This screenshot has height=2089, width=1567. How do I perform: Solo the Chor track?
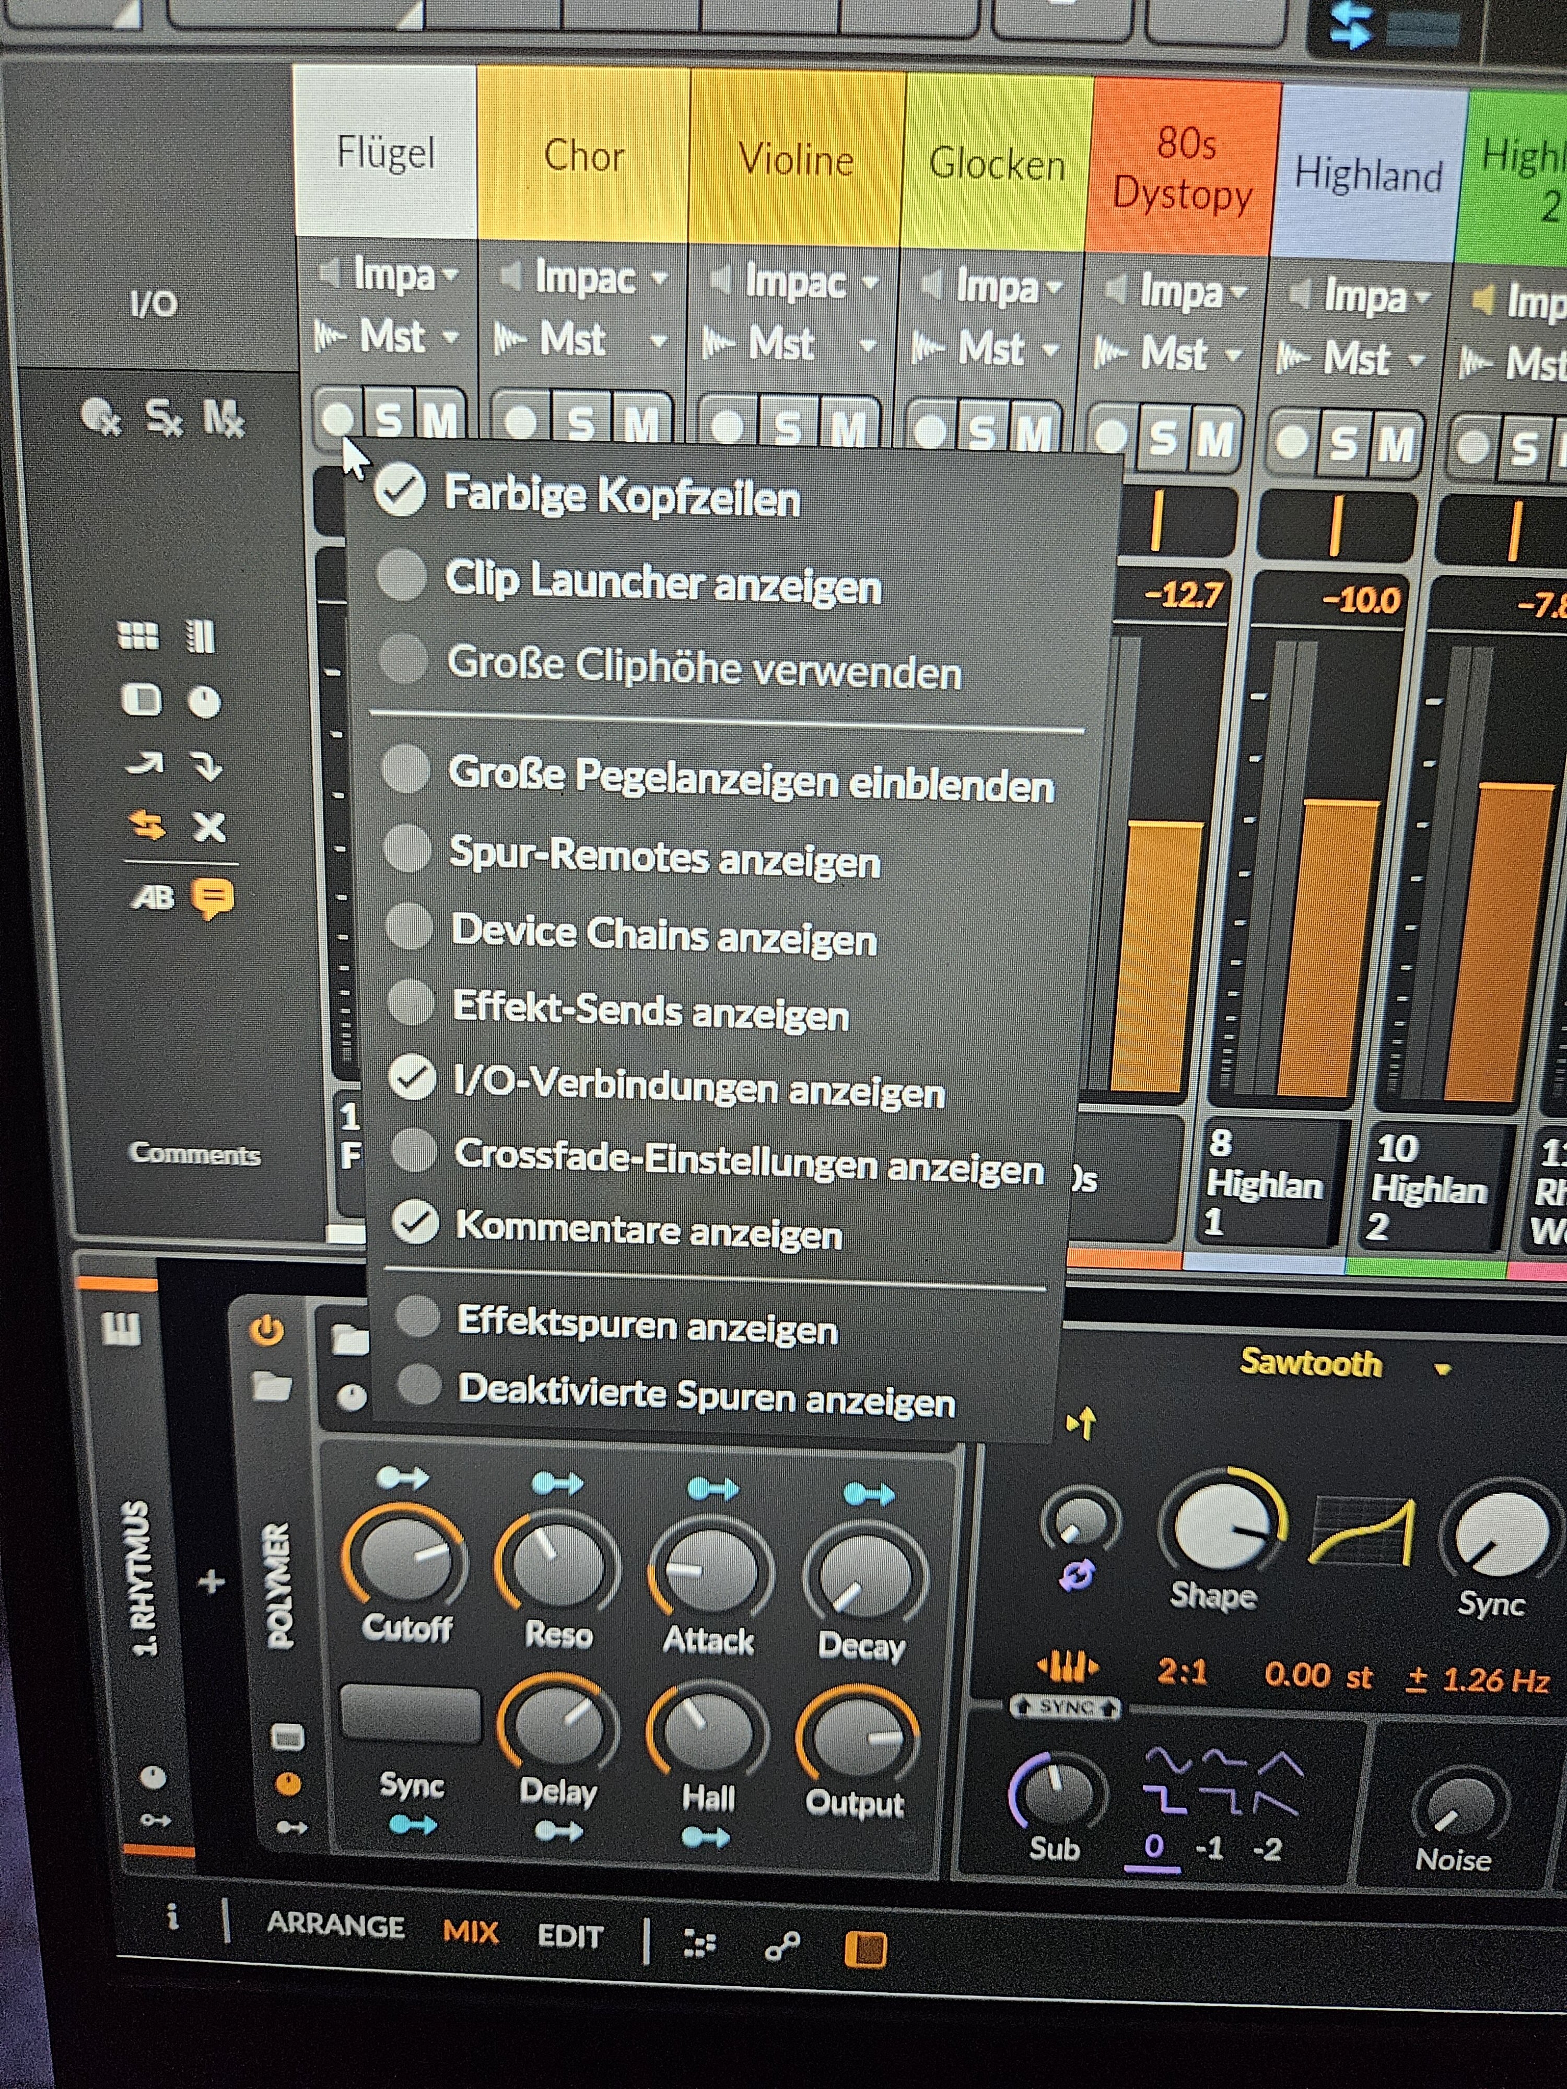[x=580, y=424]
